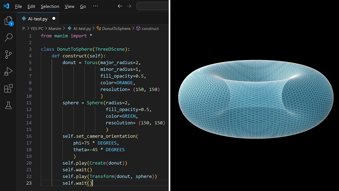
Task: Click the P: breadcrumb segment
Action: pos(24,28)
